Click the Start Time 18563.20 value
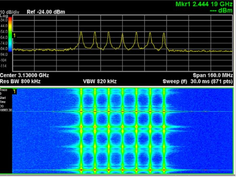This screenshot has width=236, height=177. pyautogui.click(x=6, y=110)
